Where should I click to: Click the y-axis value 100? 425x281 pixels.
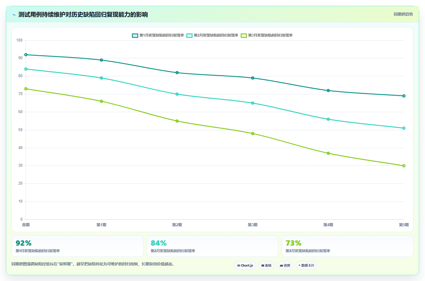click(x=19, y=40)
